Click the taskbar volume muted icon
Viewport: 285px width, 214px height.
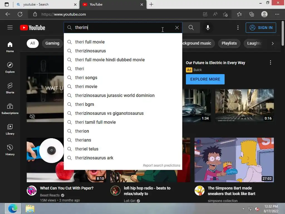click(257, 209)
